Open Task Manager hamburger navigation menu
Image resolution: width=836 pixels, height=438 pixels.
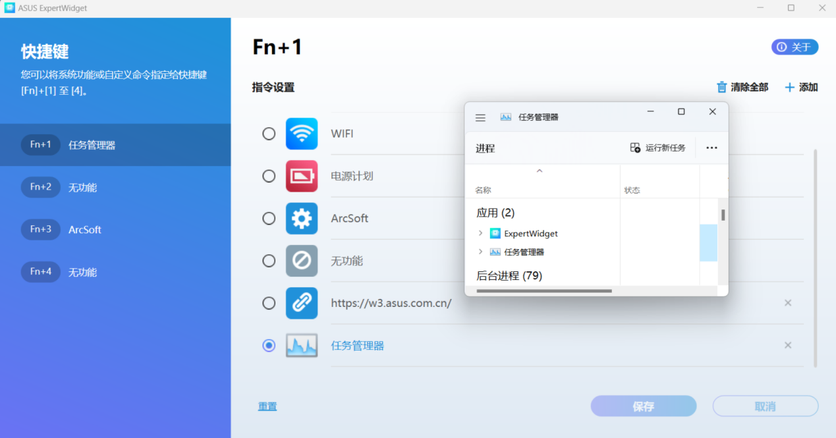480,117
